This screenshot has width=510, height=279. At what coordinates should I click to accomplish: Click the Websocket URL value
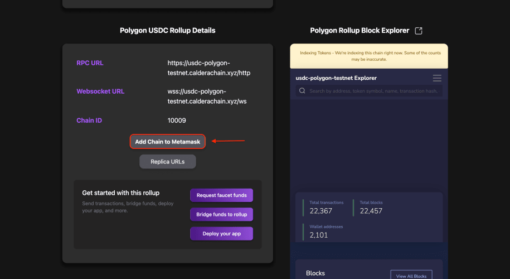207,97
